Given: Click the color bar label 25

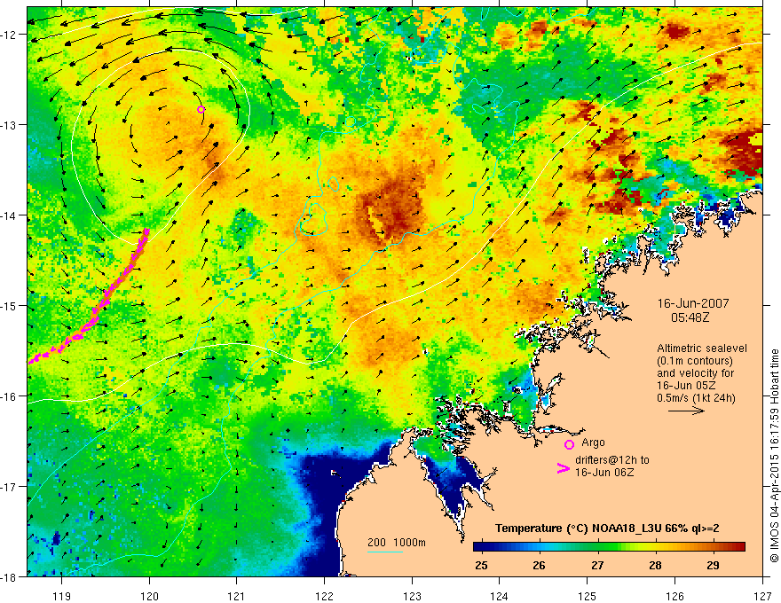Looking at the screenshot, I should click(x=481, y=565).
